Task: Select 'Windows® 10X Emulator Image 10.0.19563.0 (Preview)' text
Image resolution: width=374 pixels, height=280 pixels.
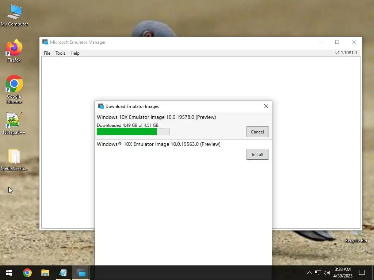Action: pyautogui.click(x=159, y=144)
